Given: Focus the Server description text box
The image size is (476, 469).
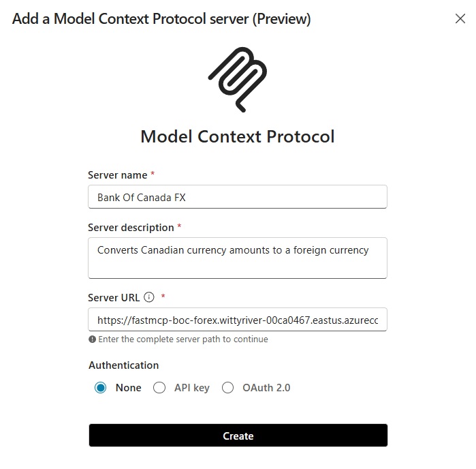Looking at the screenshot, I should point(238,258).
